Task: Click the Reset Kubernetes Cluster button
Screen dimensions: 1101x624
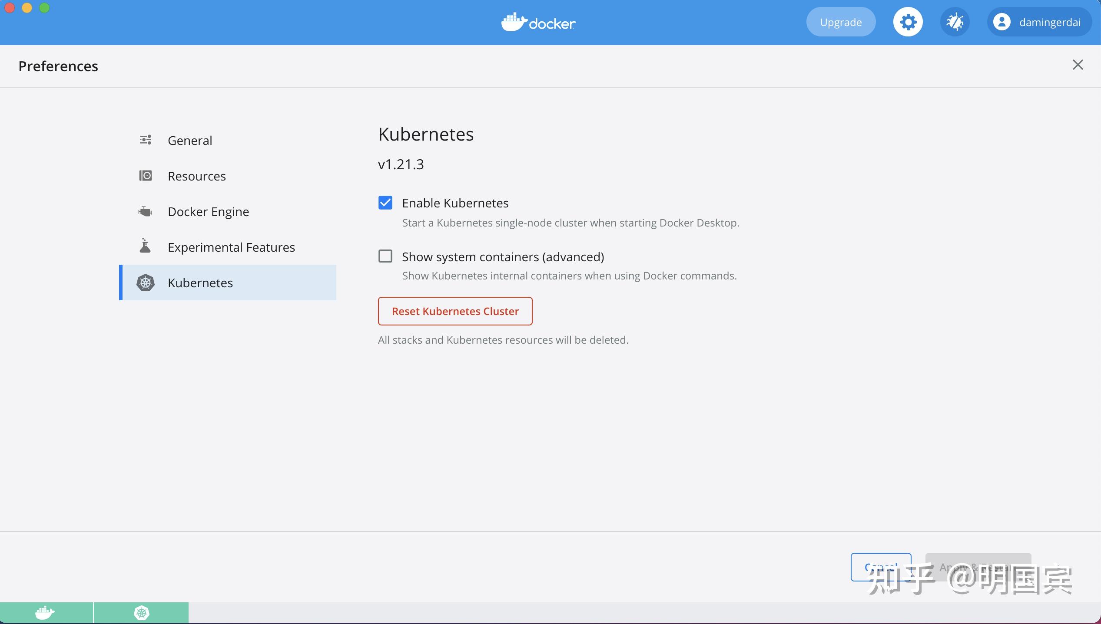Action: click(454, 311)
